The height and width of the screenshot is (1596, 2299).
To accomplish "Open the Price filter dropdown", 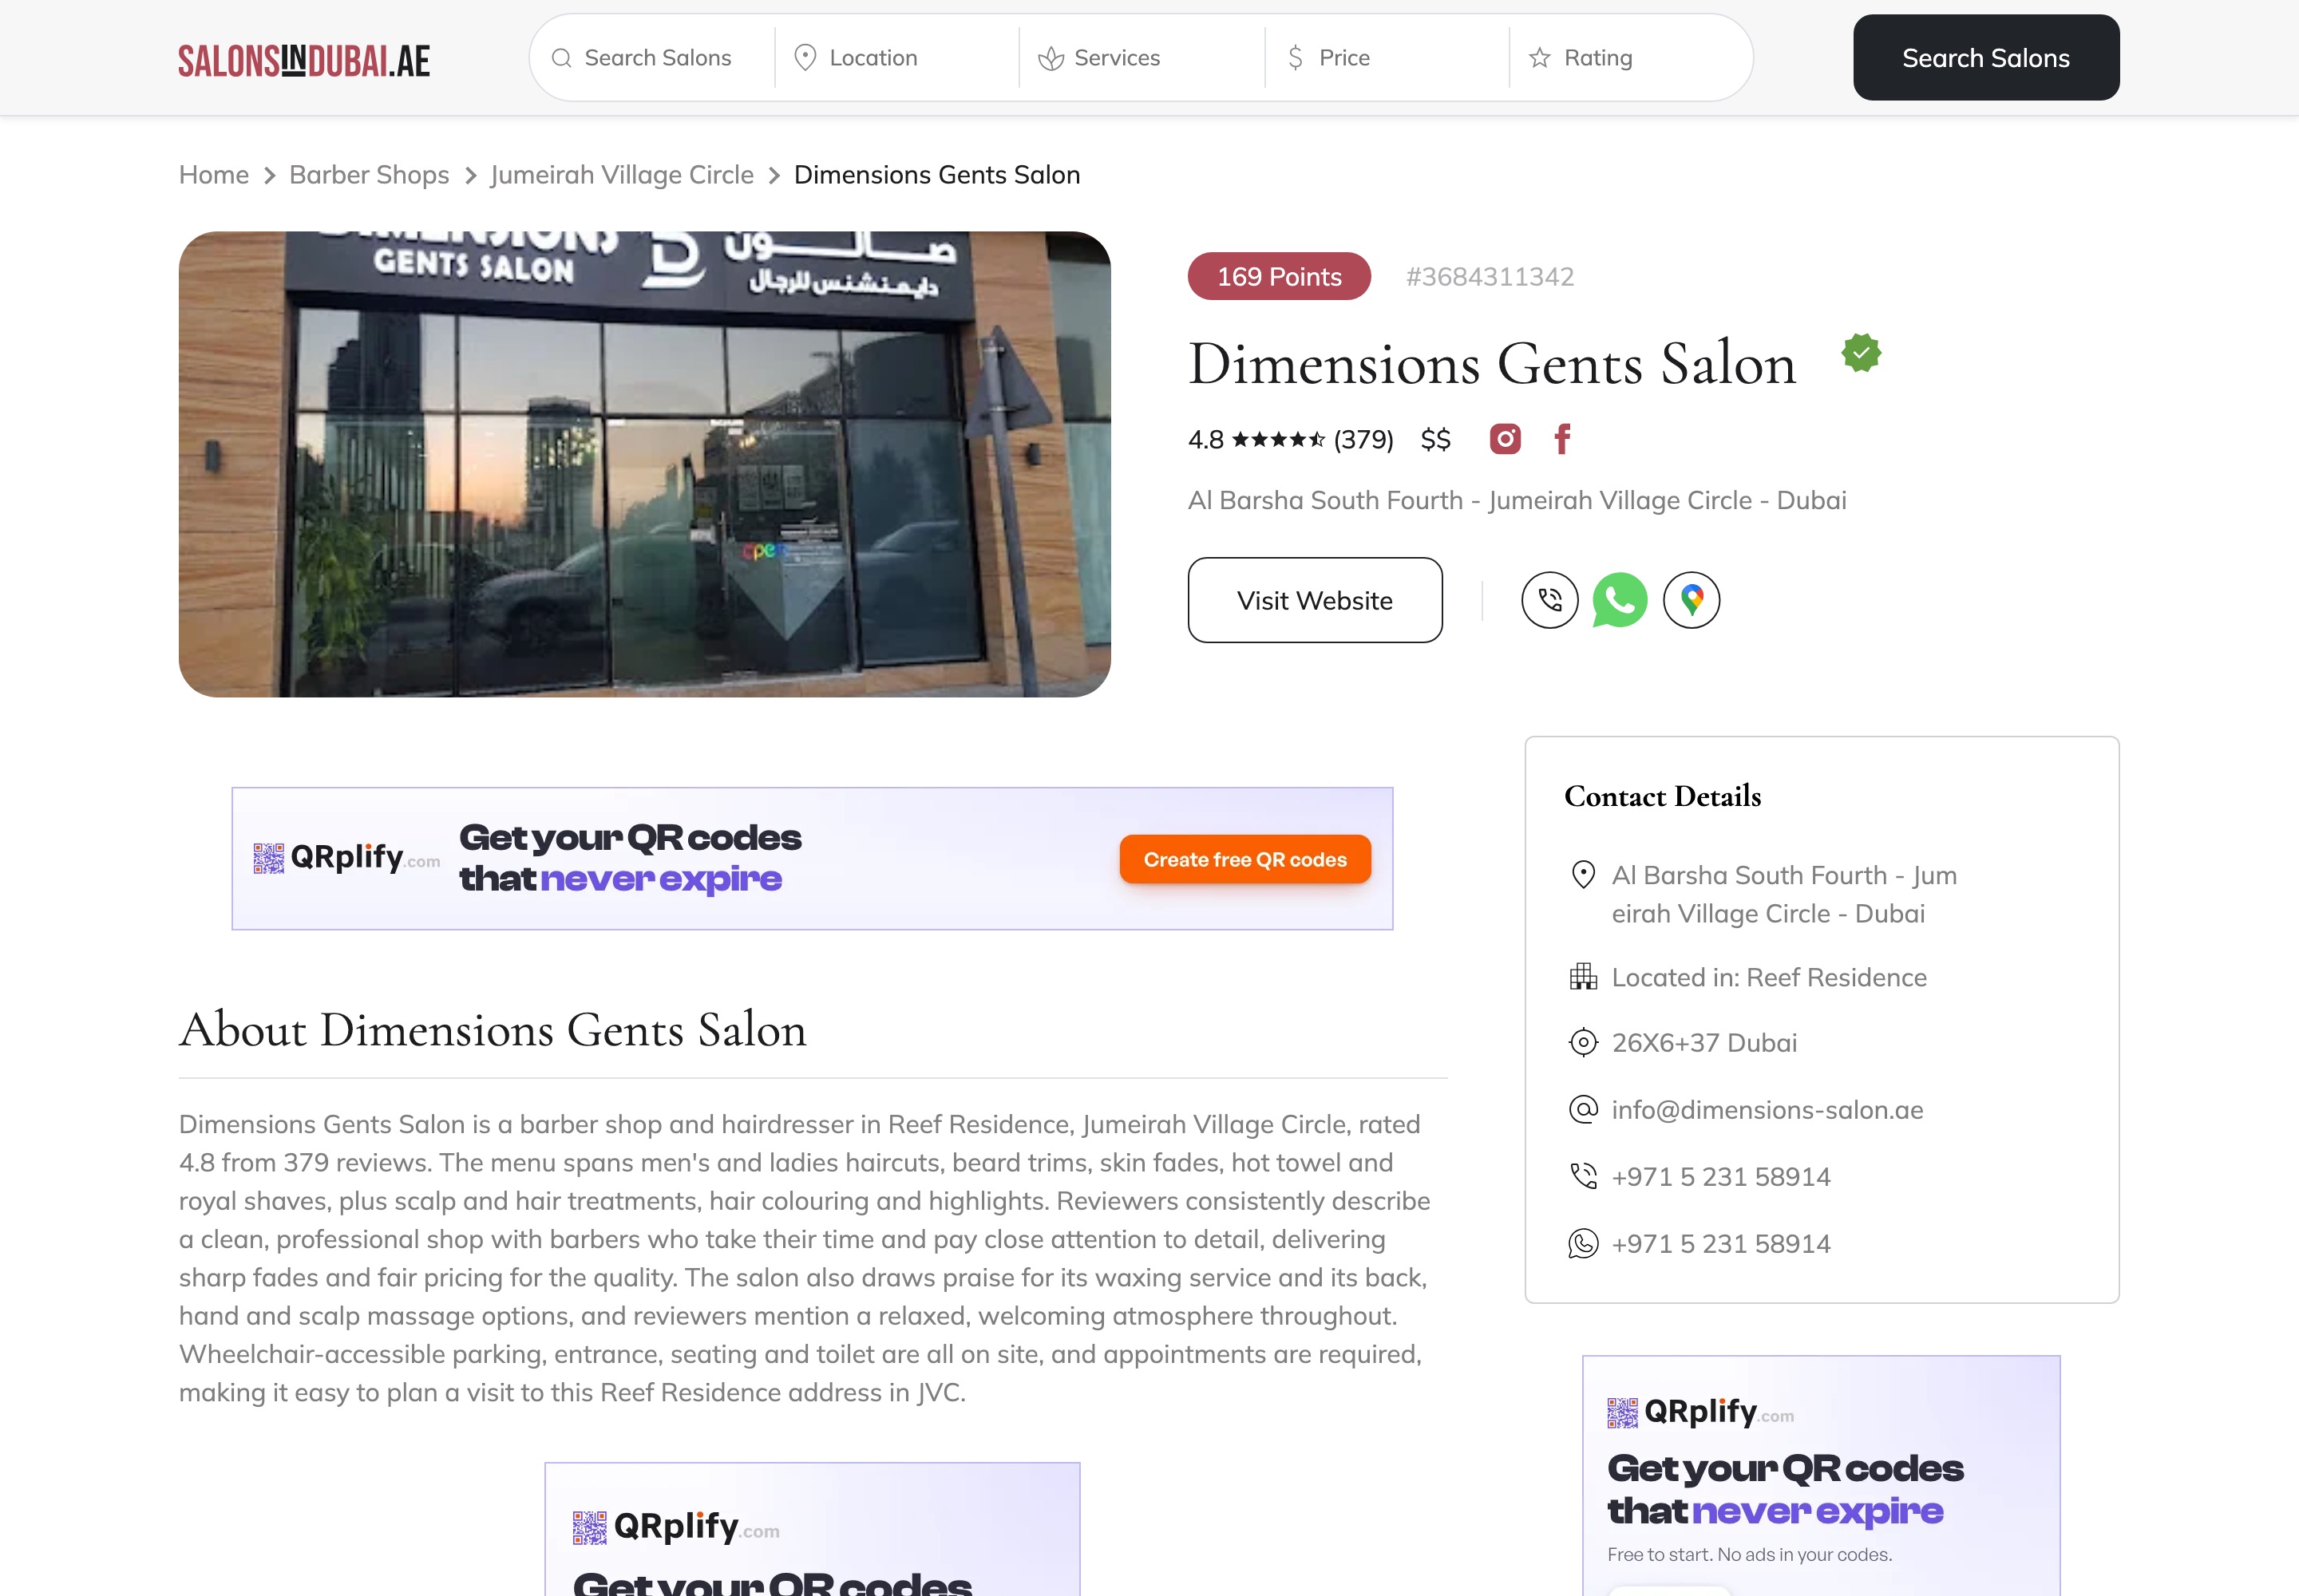I will 1387,58.
